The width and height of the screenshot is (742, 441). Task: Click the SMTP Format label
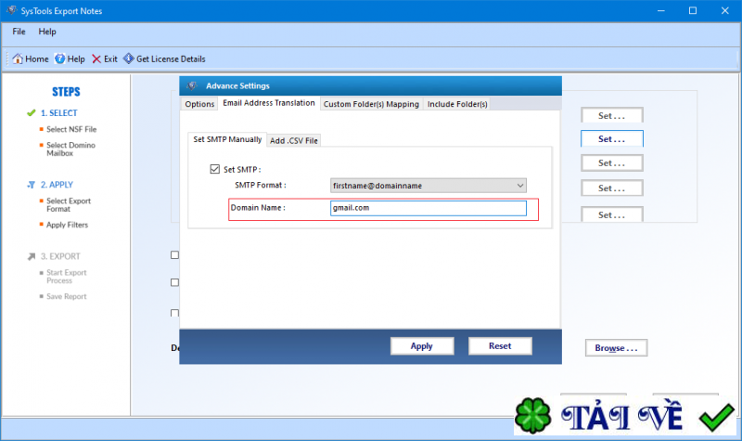(261, 185)
